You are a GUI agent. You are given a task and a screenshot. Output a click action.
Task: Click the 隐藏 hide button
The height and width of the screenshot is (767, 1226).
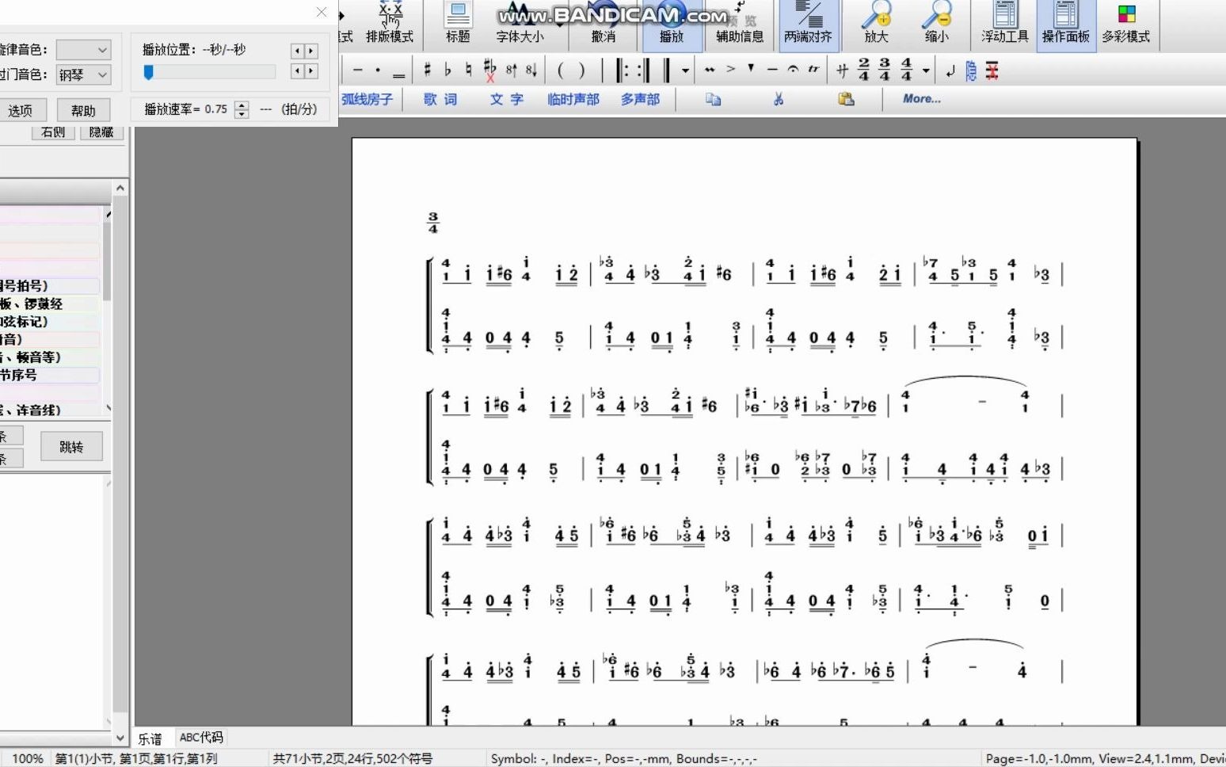101,132
